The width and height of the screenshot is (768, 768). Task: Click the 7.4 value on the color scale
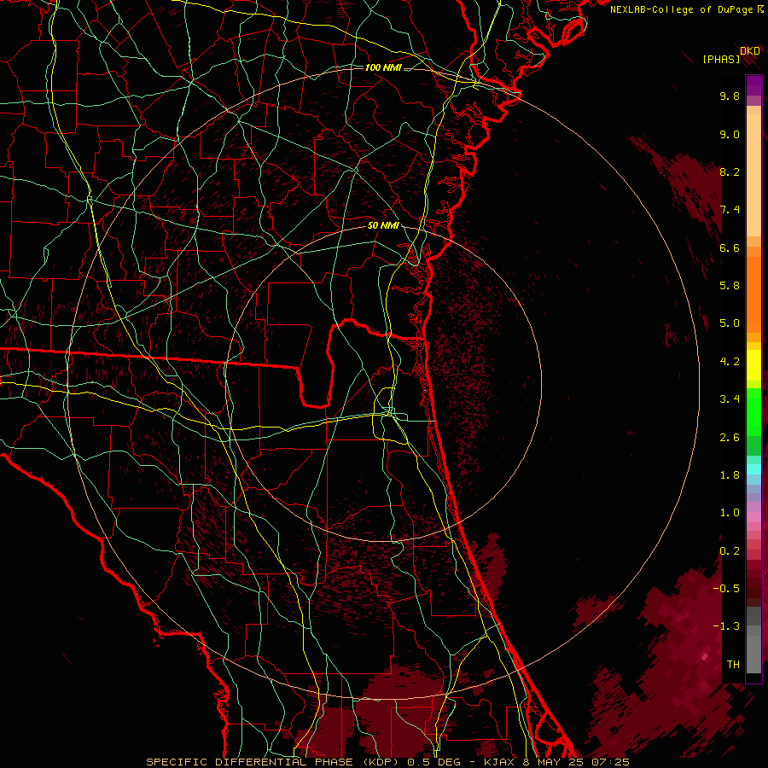pos(730,210)
